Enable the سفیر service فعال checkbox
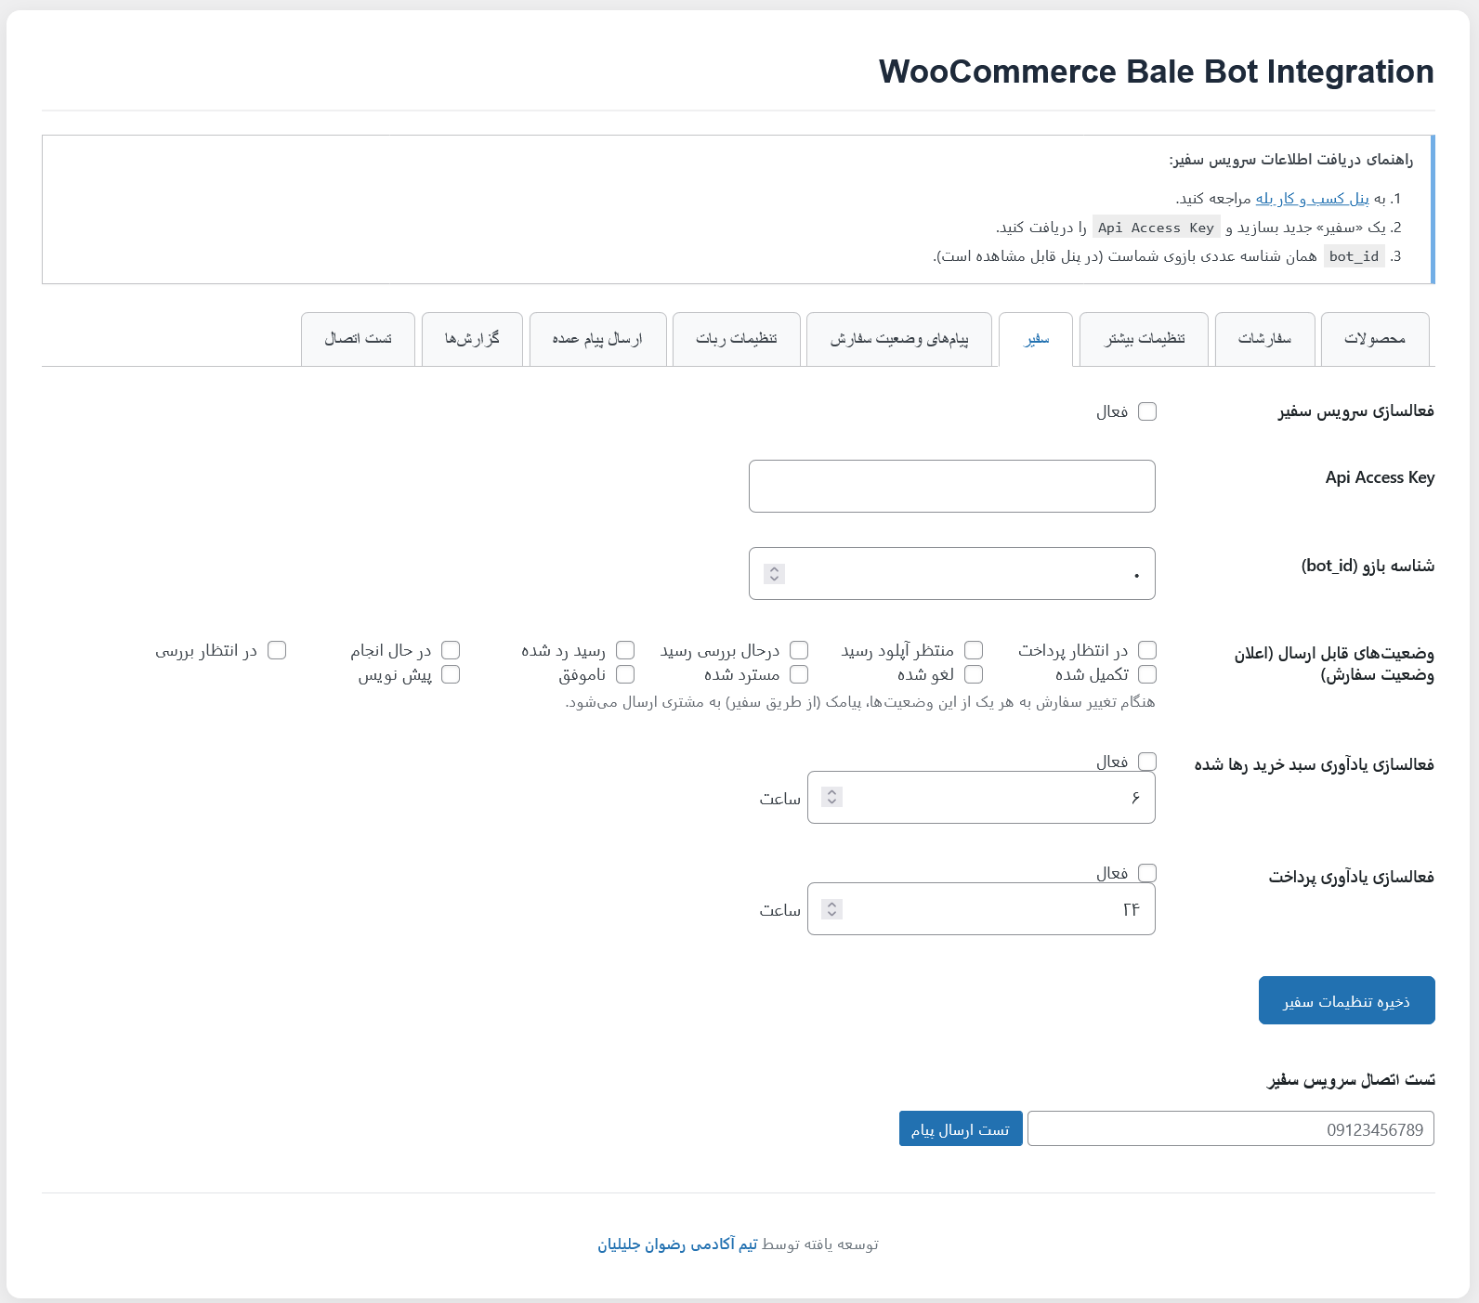Viewport: 1479px width, 1303px height. pyautogui.click(x=1147, y=411)
